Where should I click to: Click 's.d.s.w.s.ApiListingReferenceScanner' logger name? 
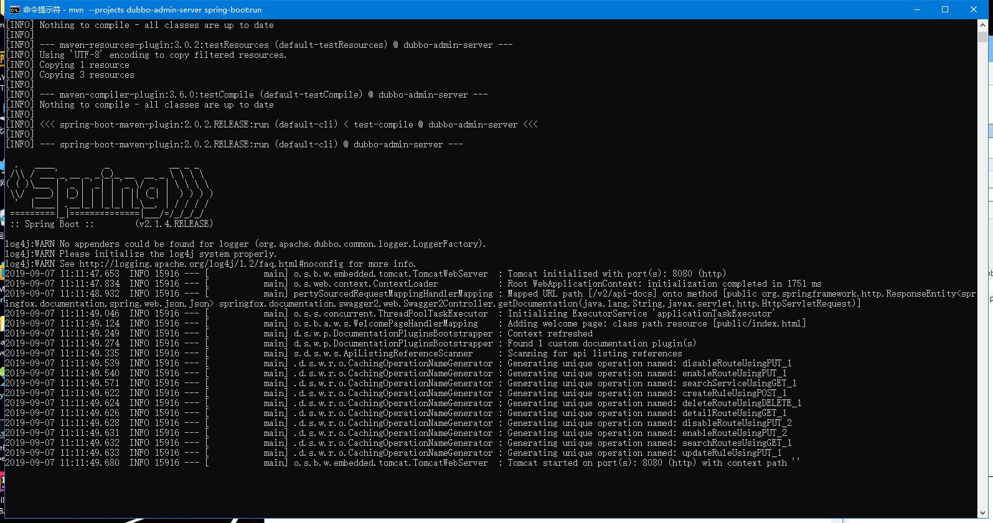coord(383,353)
